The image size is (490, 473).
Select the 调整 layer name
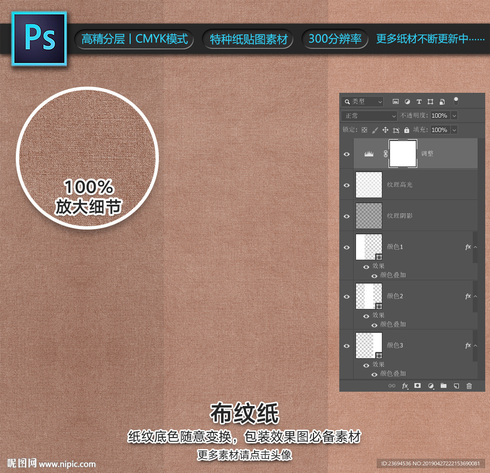pyautogui.click(x=427, y=154)
